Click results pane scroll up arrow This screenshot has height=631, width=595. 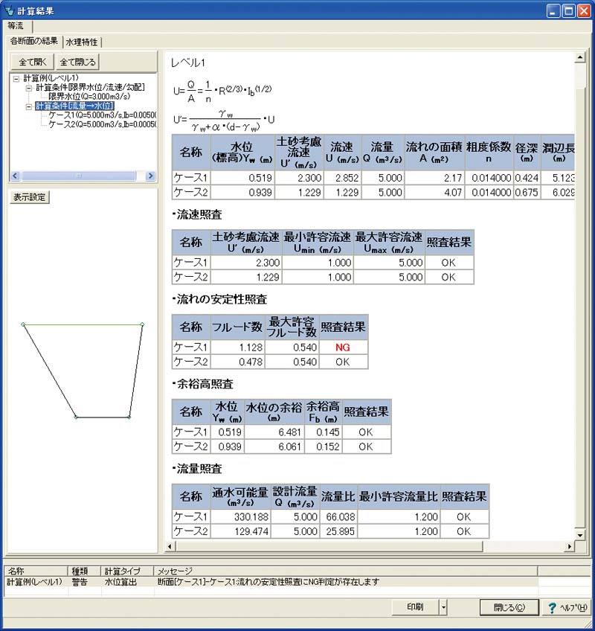point(579,57)
